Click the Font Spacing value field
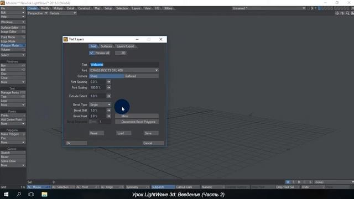The width and height of the screenshot is (354, 199). pyautogui.click(x=97, y=82)
